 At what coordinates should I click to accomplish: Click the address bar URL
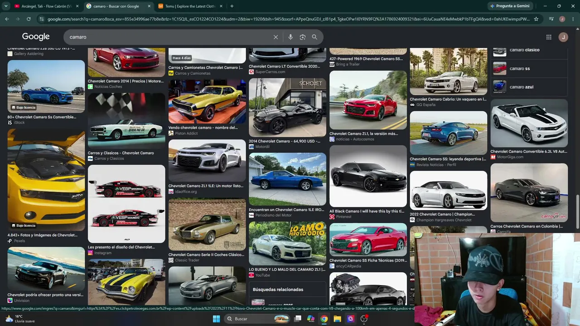pos(288,19)
